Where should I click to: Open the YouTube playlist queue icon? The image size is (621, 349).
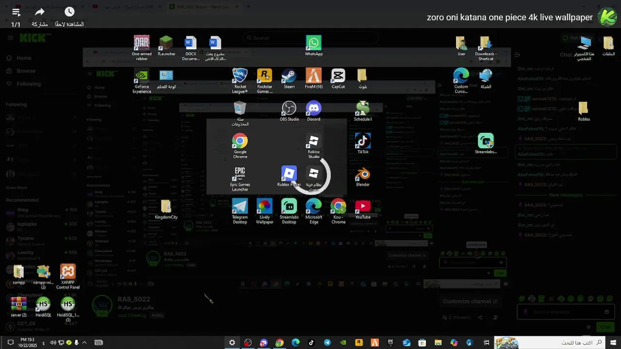16,13
